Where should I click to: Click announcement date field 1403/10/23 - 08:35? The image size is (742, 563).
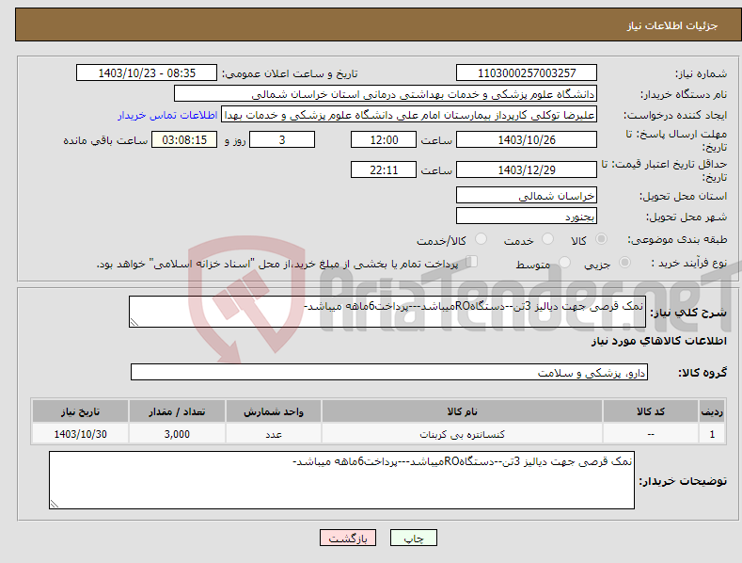[146, 73]
